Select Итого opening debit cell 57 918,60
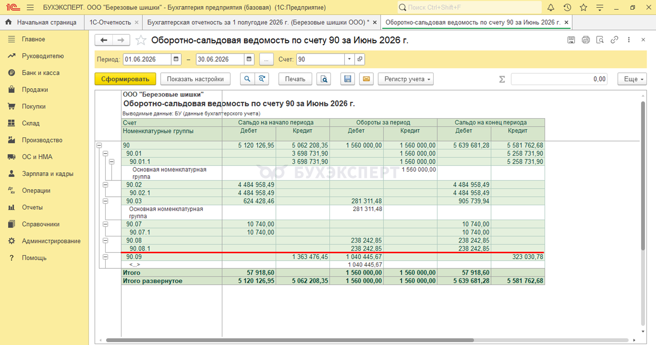 (x=249, y=273)
